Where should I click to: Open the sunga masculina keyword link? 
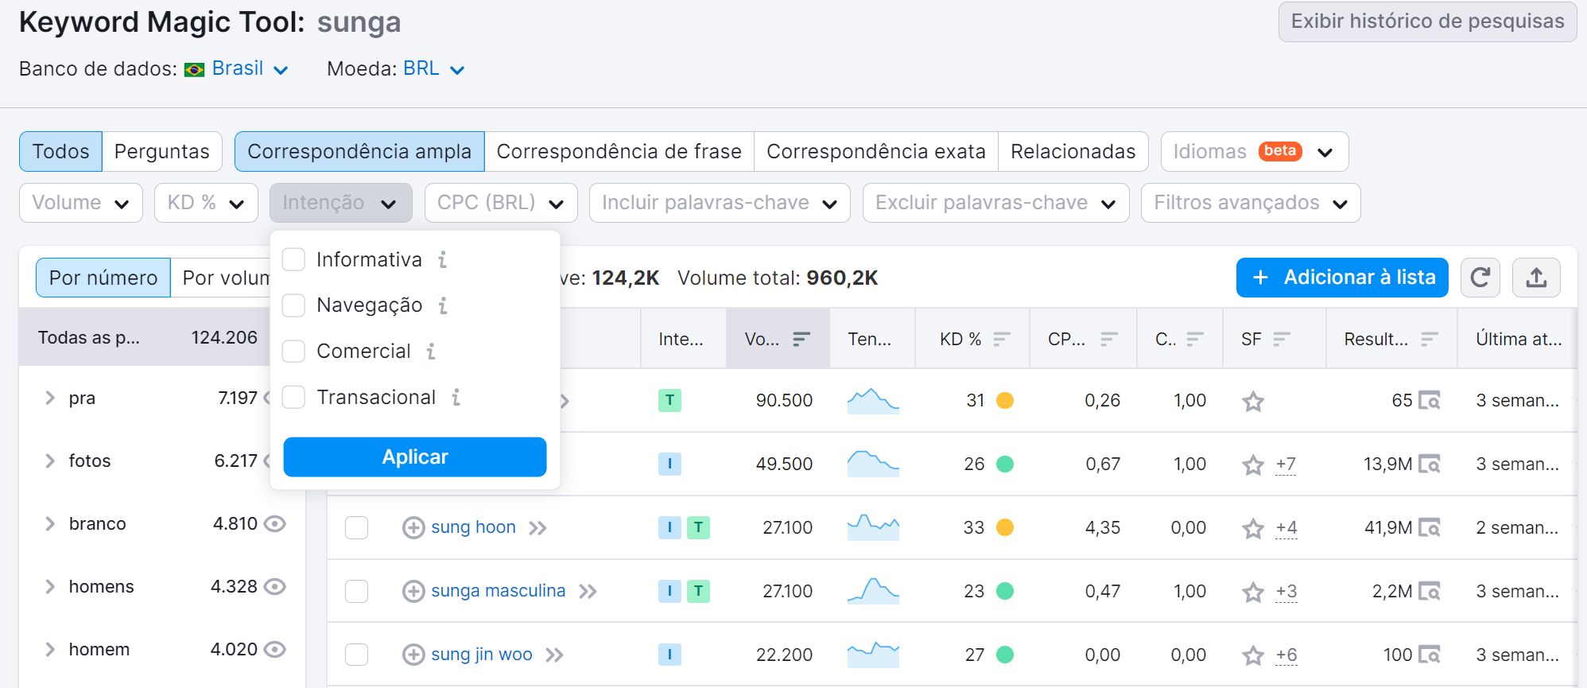click(x=499, y=591)
